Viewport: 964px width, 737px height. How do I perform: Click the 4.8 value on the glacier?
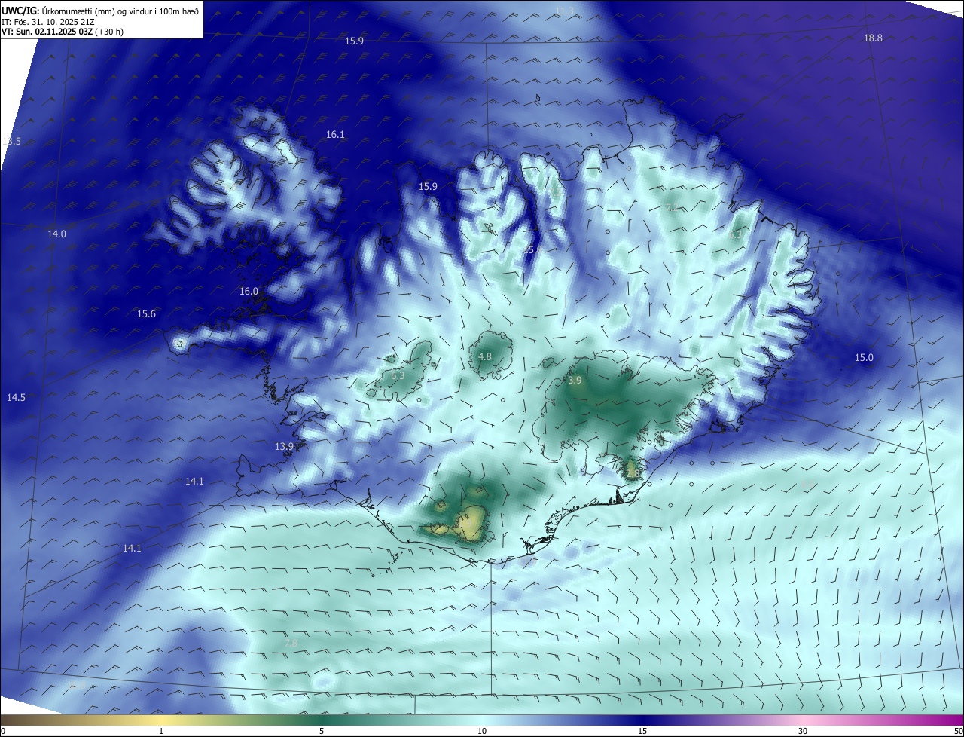point(485,357)
